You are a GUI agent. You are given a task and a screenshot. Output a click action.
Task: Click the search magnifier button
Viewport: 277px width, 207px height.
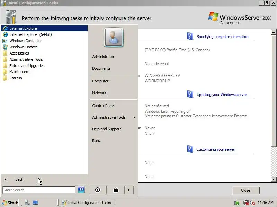point(81,190)
